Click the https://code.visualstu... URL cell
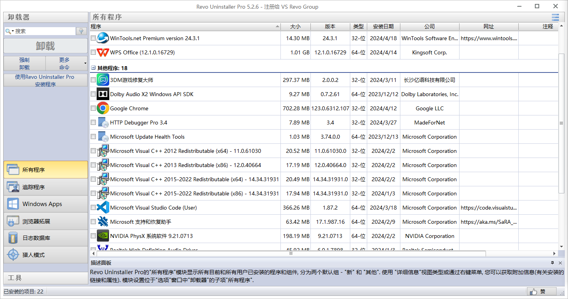This screenshot has height=299, width=568. [489, 208]
